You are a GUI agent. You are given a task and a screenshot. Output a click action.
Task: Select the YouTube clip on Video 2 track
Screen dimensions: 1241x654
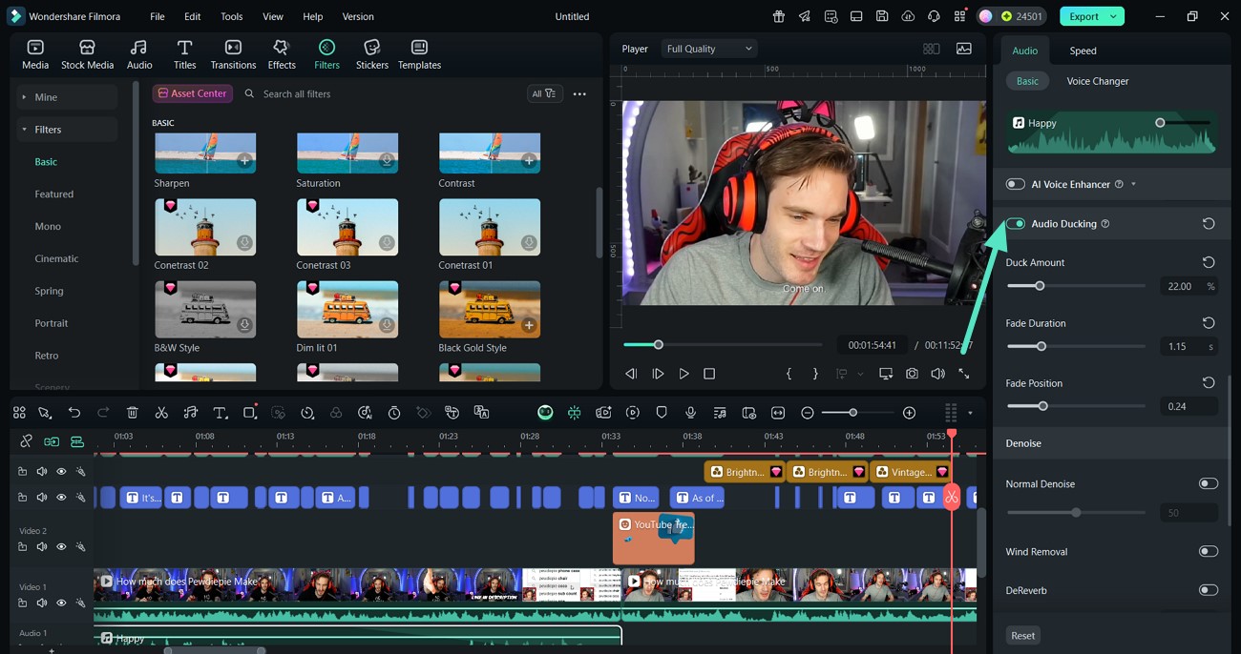point(653,538)
